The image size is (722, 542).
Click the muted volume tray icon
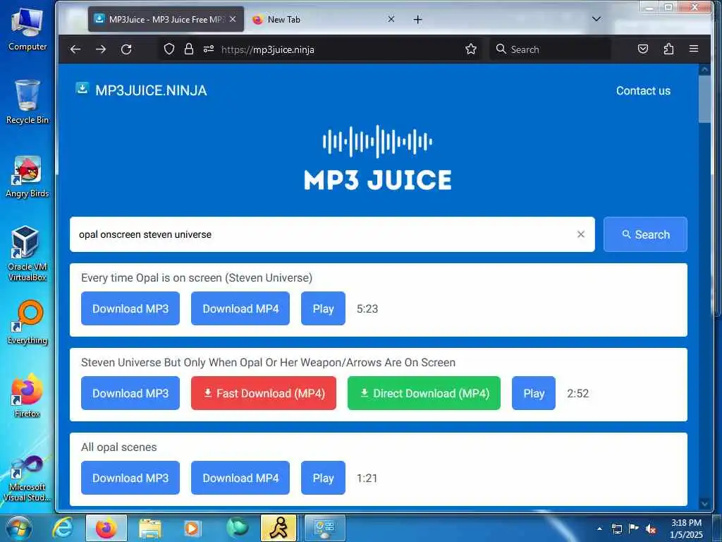click(x=651, y=529)
